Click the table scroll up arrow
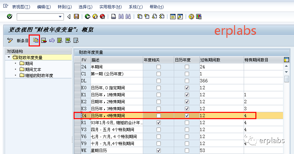The image size is (294, 154). coord(286,66)
